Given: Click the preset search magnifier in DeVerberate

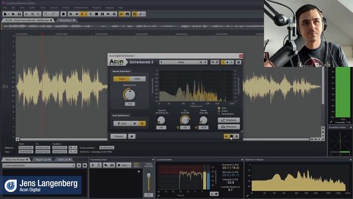Looking at the screenshot, I should coord(201,62).
